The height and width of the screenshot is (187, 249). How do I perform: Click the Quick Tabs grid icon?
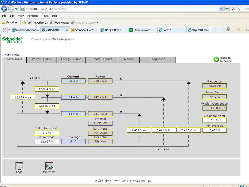pos(4,30)
